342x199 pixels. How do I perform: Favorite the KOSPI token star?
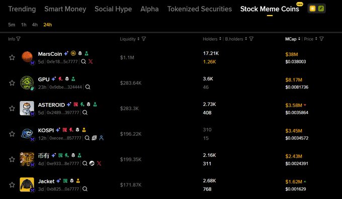12,134
